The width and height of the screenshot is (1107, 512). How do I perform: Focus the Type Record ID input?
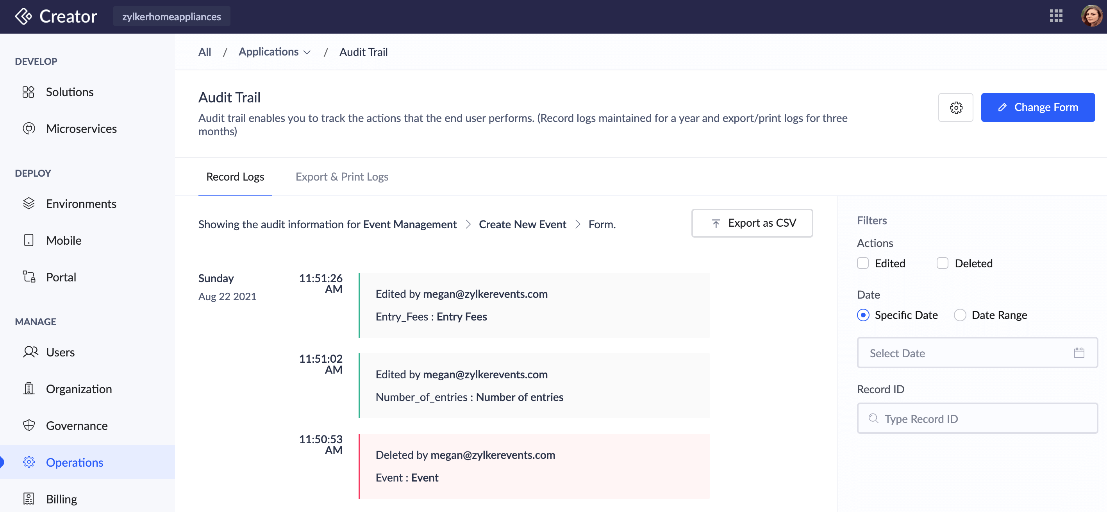[x=977, y=418]
